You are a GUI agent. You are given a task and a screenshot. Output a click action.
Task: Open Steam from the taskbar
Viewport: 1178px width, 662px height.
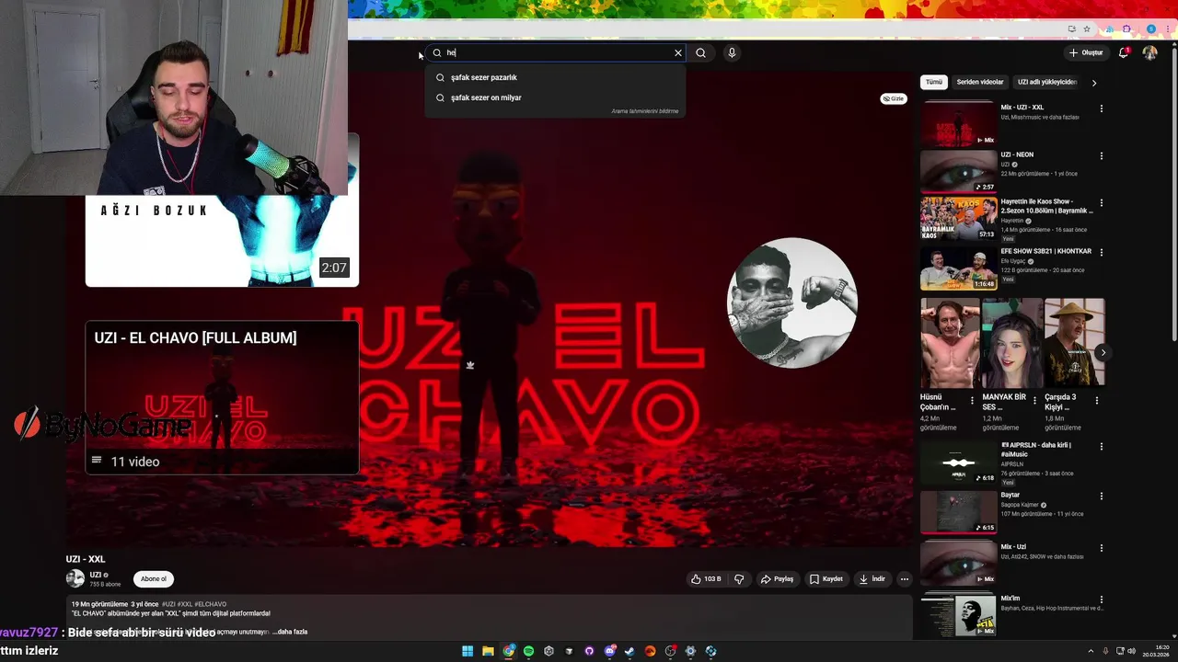click(x=629, y=651)
